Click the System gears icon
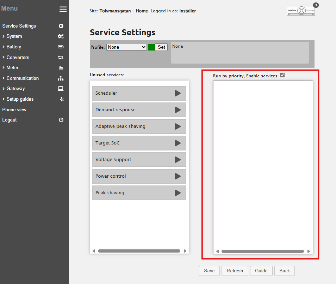The width and height of the screenshot is (336, 284). pos(61,36)
